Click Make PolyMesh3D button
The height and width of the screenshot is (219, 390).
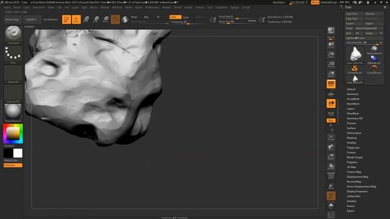tap(369, 29)
